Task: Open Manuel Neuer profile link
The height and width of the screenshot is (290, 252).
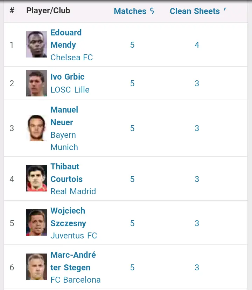Action: (x=64, y=116)
